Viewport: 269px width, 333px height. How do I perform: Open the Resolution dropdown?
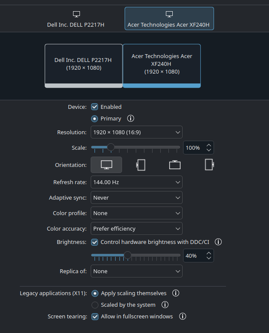click(x=137, y=132)
